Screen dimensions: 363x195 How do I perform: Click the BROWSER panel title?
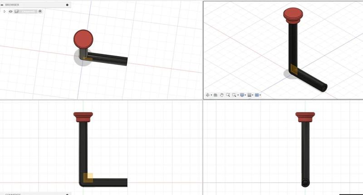12,5
